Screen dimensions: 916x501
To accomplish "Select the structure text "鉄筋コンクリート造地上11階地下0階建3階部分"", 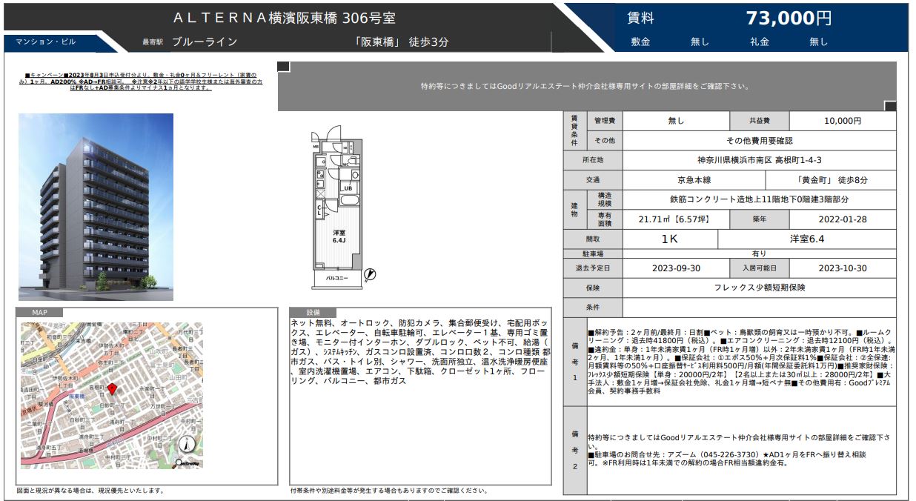I will pos(759,199).
